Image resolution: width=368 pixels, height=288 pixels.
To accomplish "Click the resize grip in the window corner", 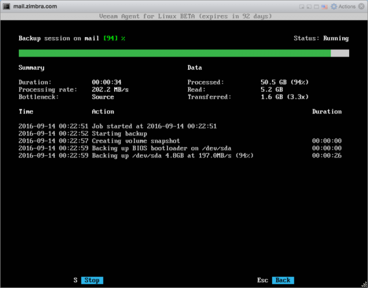I will (364, 284).
